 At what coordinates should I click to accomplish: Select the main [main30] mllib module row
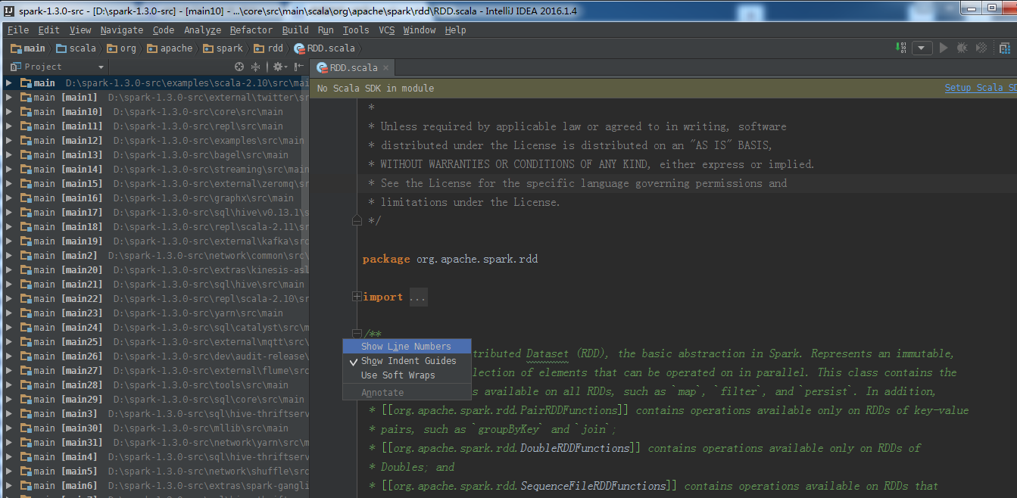(154, 428)
